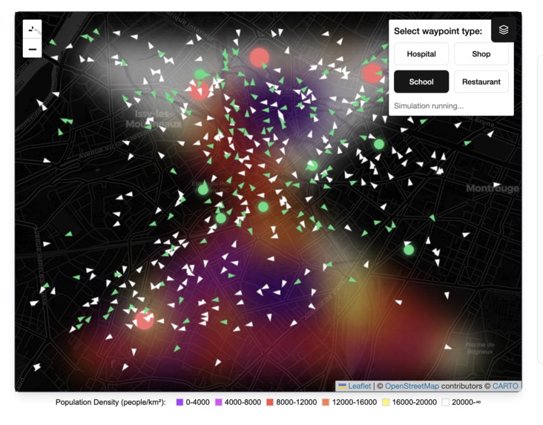Select School waypoint type

coord(421,82)
